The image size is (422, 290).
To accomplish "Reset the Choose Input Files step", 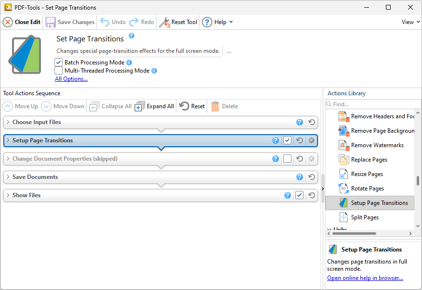I will click(312, 122).
